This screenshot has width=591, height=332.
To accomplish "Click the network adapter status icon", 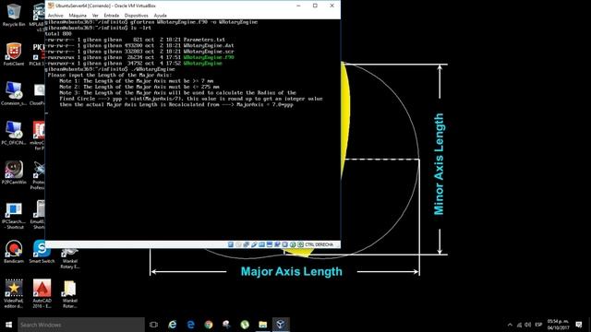I will coord(247,244).
